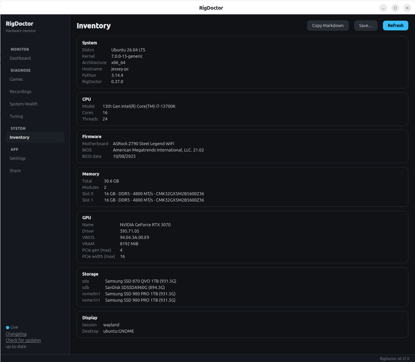Click the System card heading
This screenshot has height=362, width=415.
coord(90,43)
